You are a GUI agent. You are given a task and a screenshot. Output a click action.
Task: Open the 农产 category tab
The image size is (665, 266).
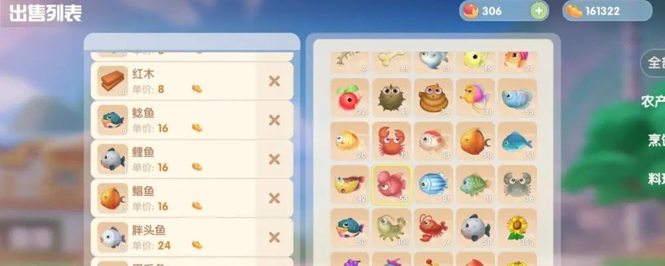[653, 101]
